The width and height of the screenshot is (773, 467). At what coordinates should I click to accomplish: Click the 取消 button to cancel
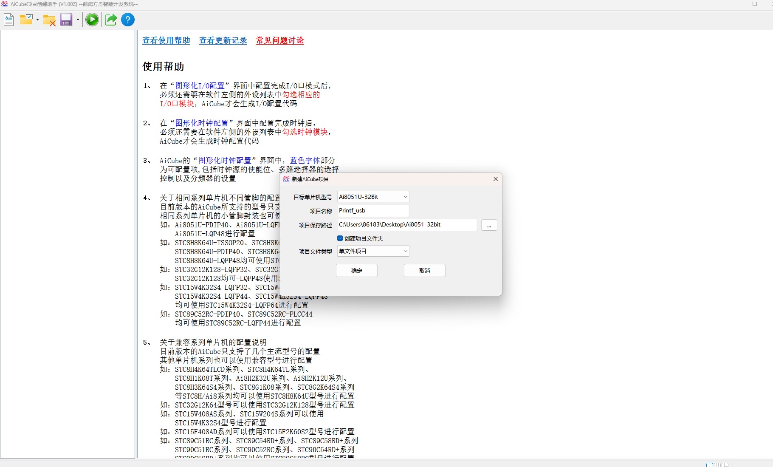424,270
